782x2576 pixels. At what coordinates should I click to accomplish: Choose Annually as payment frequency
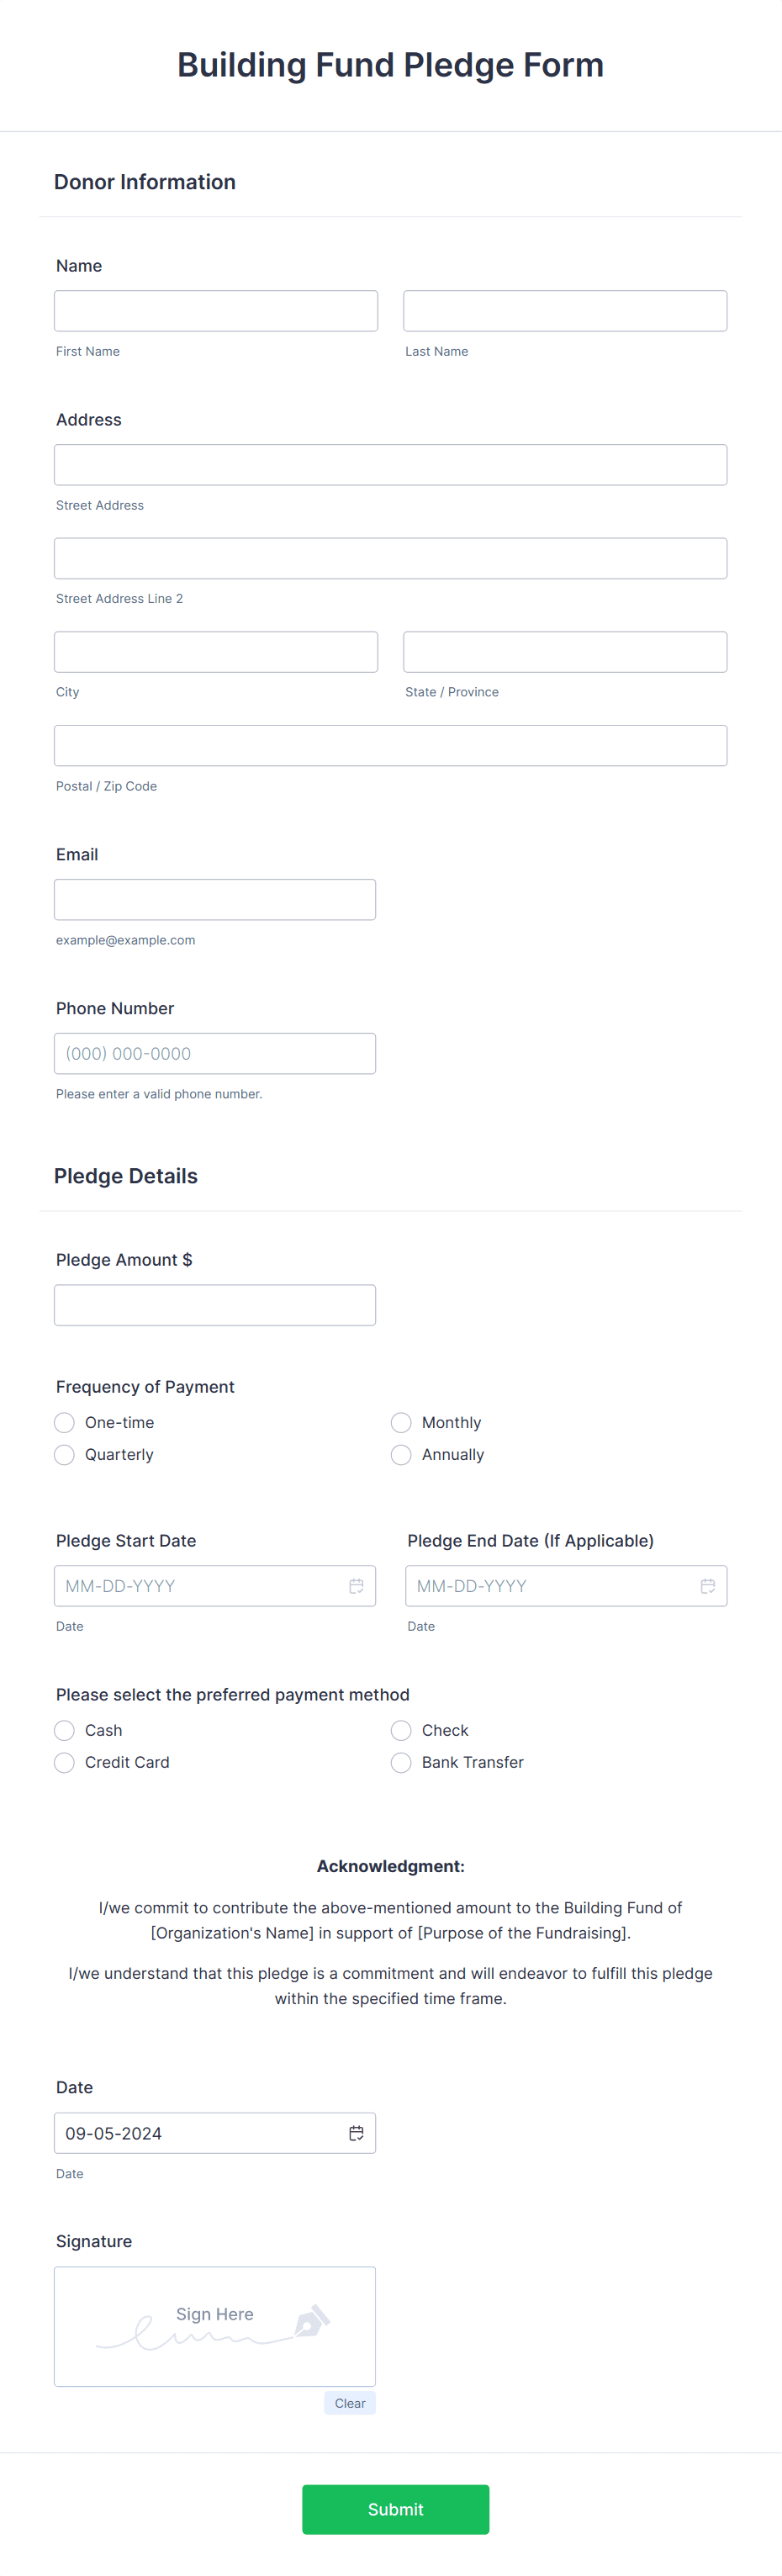[400, 1454]
